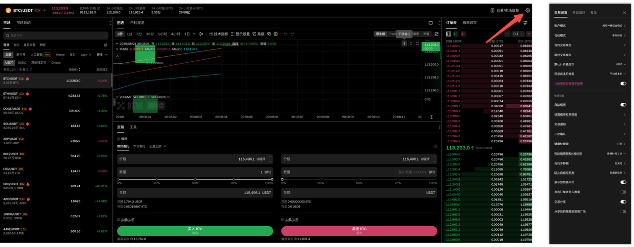This screenshot has width=634, height=247.
Task: Click the chart settings gear icon
Action: [x=276, y=34]
